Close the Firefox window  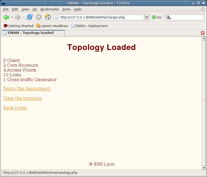(203, 3)
